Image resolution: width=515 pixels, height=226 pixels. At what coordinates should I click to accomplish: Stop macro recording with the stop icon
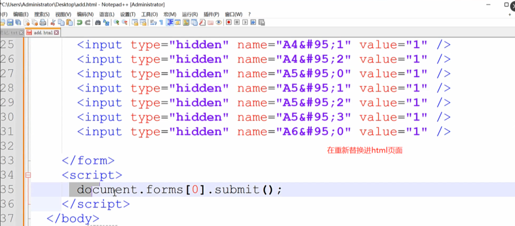point(237,22)
